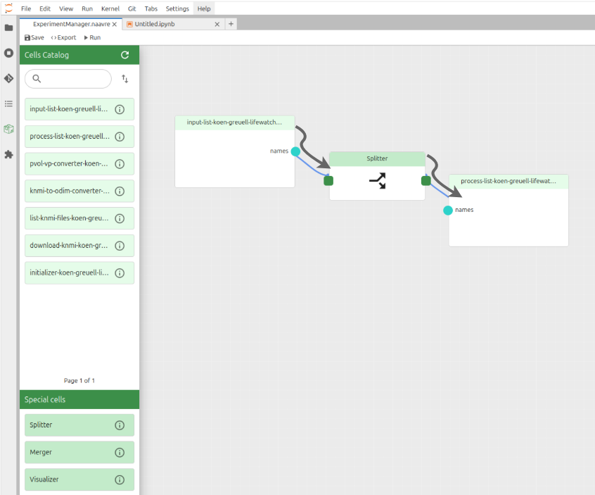Show info for initializer-koen-greuell cell
Viewport: 595px width, 495px height.
(x=120, y=273)
